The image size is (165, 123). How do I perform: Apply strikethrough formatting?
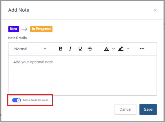coord(90,49)
